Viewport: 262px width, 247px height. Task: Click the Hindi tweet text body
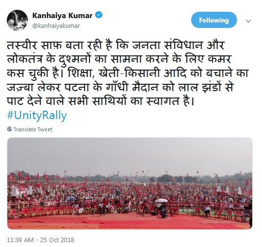pyautogui.click(x=128, y=73)
